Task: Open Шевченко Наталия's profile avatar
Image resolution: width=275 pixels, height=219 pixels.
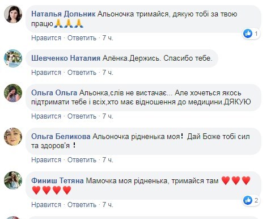Action: coord(13,58)
